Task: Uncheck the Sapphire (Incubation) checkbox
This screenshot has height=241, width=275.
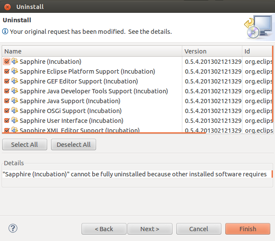Action: pyautogui.click(x=7, y=62)
